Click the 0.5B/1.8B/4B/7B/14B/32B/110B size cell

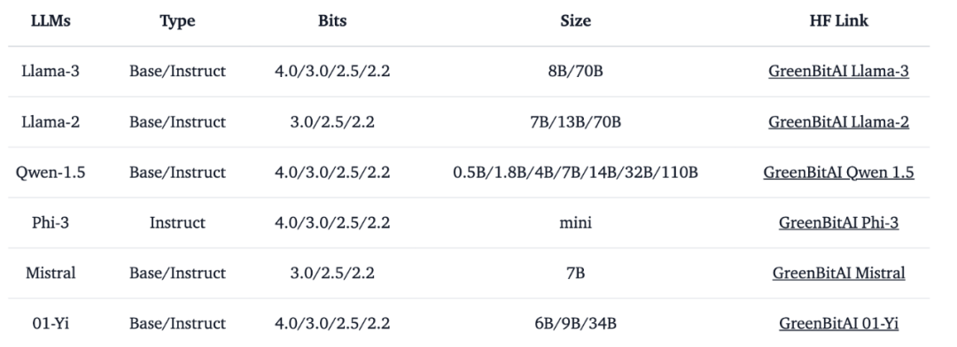coord(576,173)
